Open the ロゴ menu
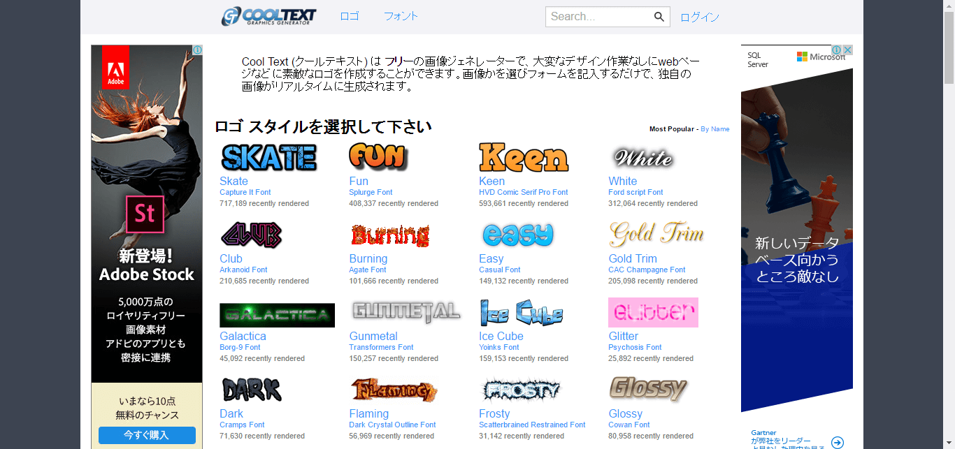 point(349,16)
